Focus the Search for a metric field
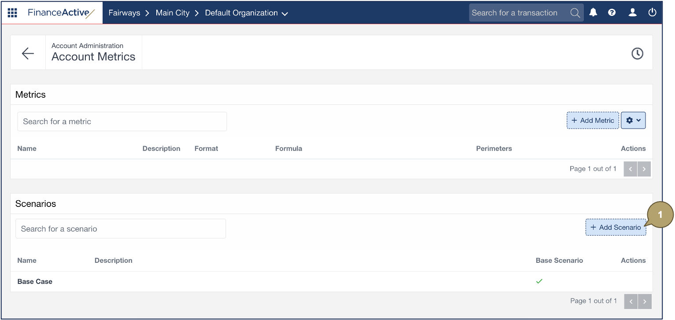Image resolution: width=675 pixels, height=320 pixels. pyautogui.click(x=122, y=121)
